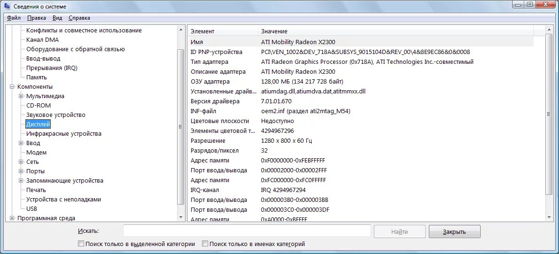This screenshot has height=254, width=559.
Task: Collapse the Компоненты tree node
Action: pyautogui.click(x=12, y=86)
